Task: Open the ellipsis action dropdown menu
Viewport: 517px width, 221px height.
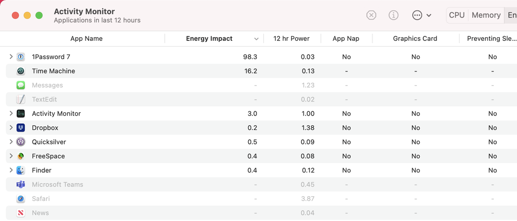Action: [x=421, y=16]
